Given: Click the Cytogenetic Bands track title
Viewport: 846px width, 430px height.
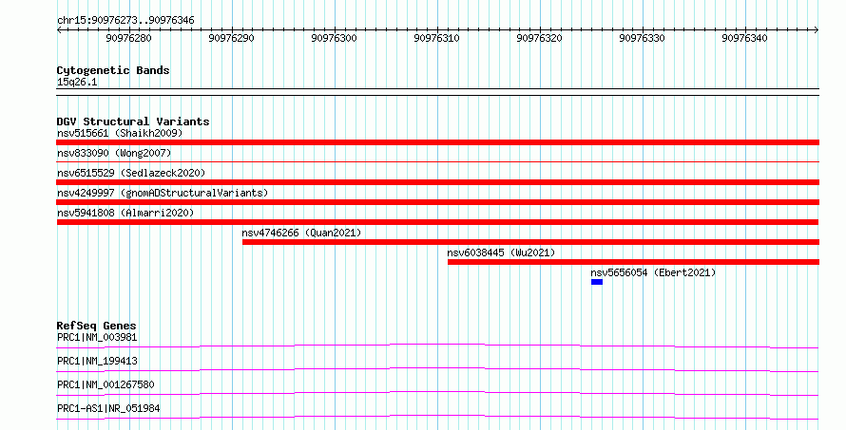Looking at the screenshot, I should pos(113,70).
